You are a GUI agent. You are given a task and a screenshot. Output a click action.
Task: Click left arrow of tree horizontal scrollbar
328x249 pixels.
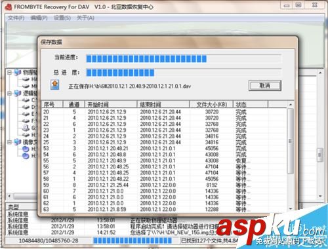(9, 196)
